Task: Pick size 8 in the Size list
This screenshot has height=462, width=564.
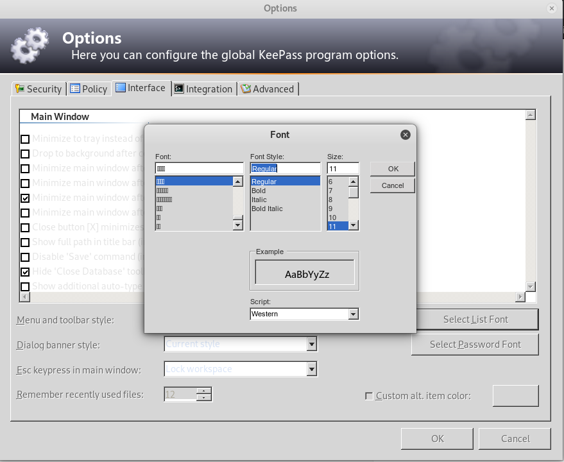Action: 338,200
